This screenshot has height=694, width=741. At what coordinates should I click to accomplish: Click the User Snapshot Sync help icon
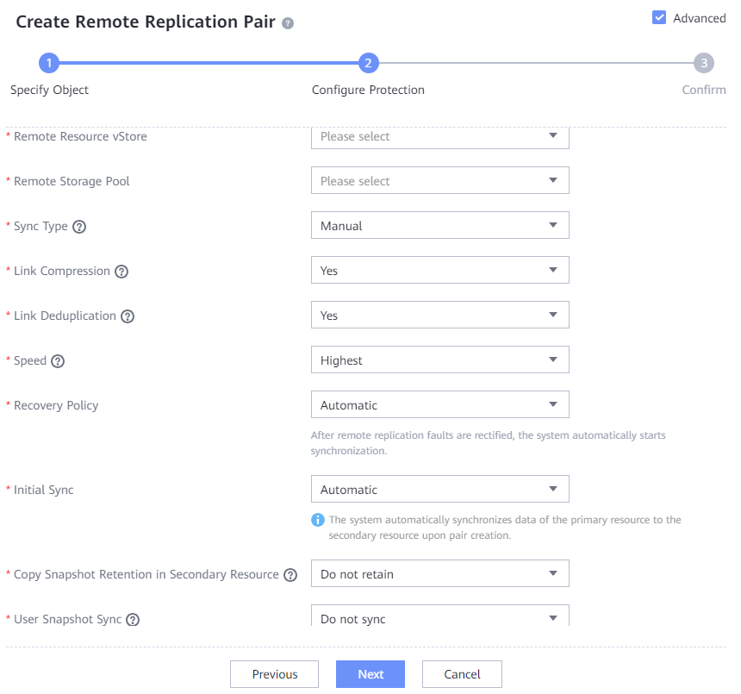133,620
